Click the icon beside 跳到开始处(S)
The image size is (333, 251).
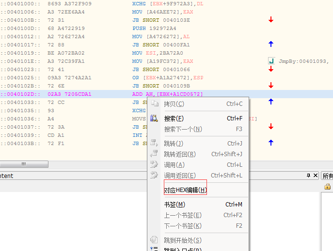coord(154,240)
